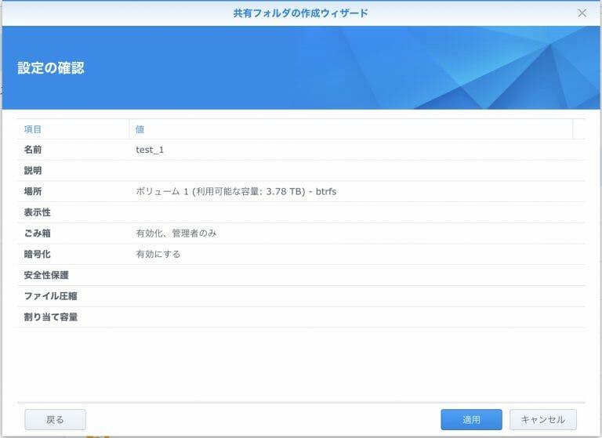
Task: Select the 暗号化 row label
Action: (x=38, y=254)
